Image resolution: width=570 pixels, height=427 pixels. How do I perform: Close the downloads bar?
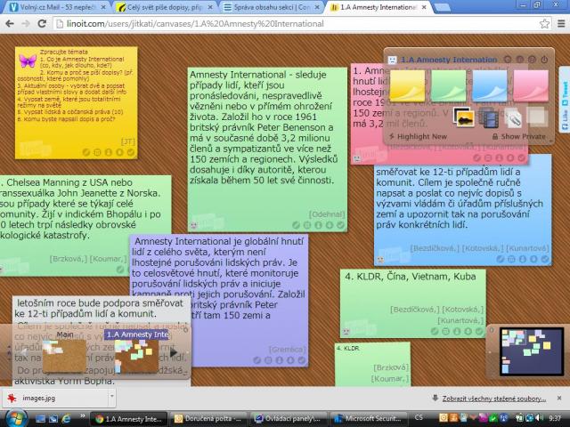559,398
